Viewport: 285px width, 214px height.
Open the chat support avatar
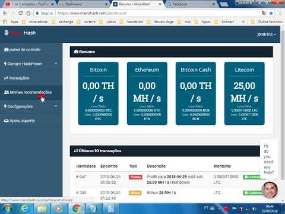(x=270, y=190)
